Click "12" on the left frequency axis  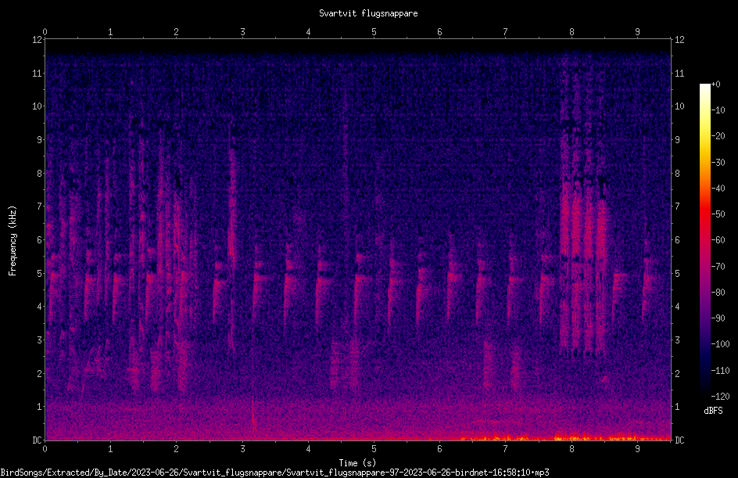coord(37,40)
